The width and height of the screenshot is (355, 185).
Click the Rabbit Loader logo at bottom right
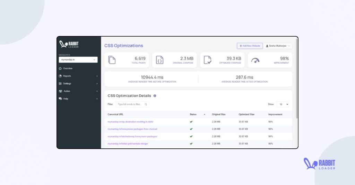coord(319,164)
